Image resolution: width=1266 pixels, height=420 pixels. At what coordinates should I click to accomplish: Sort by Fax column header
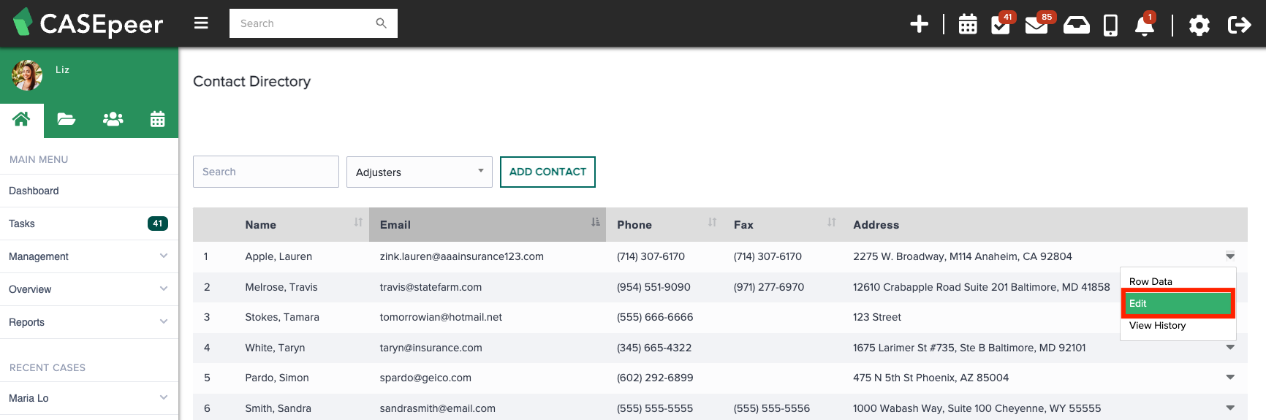782,224
